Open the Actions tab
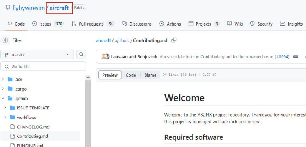The height and width of the screenshot is (147, 306). pos(170,24)
